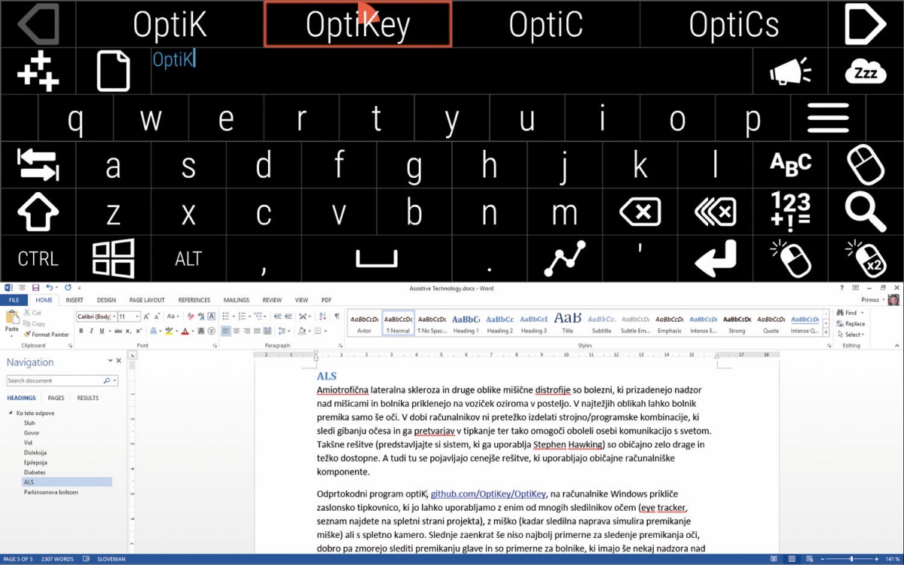
Task: Tap the OptiKey speak megaphone key
Action: 790,72
